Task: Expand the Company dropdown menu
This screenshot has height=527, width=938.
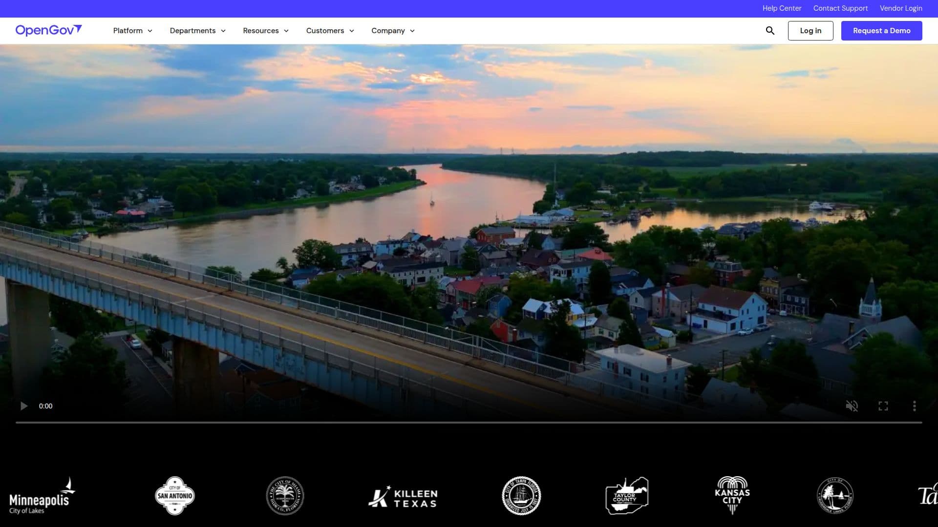Action: 393,31
